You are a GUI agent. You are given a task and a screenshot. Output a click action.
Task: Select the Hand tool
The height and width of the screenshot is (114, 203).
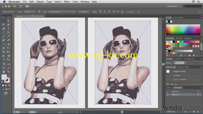point(4,72)
